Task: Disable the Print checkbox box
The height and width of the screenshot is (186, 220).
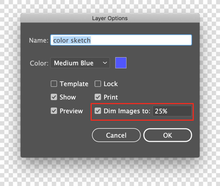Action: 98,97
